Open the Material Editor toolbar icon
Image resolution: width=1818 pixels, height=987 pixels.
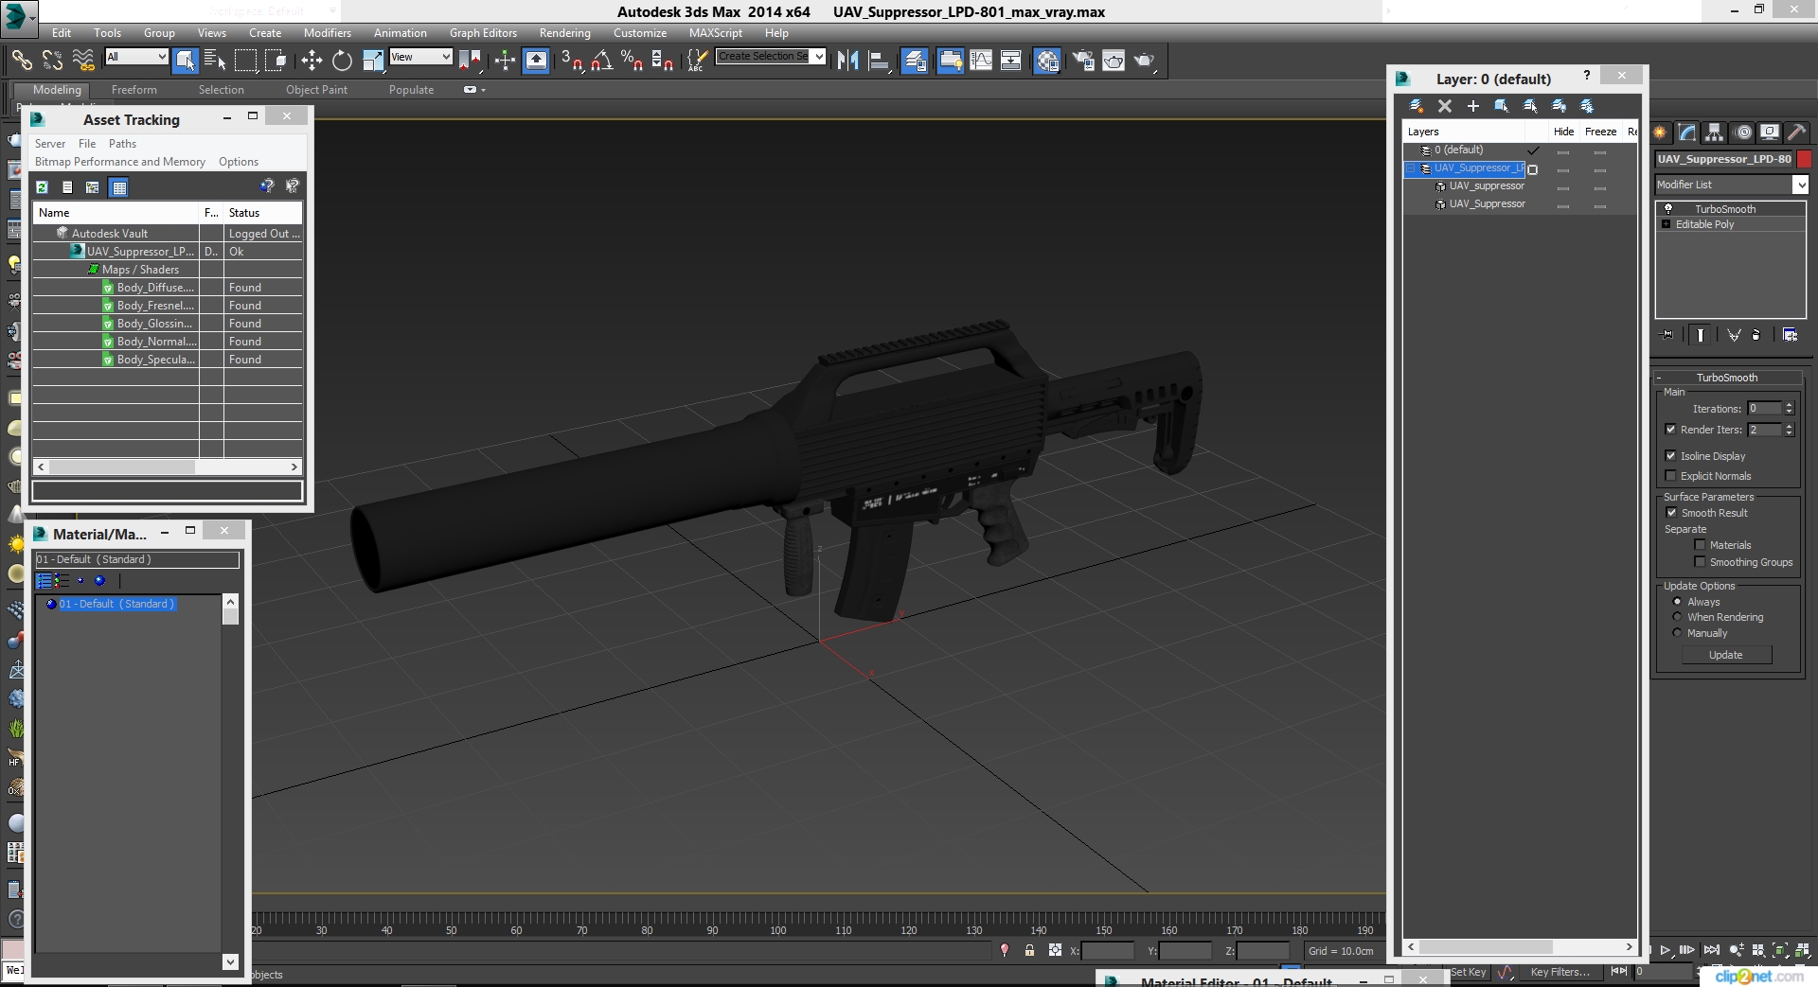1046,61
